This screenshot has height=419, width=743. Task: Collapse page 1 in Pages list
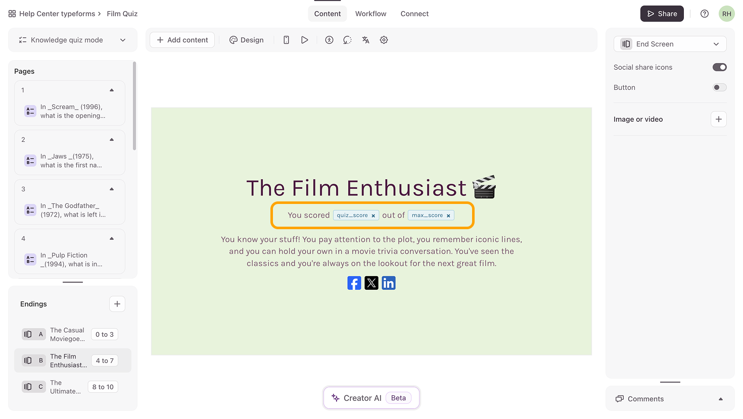[x=112, y=90]
